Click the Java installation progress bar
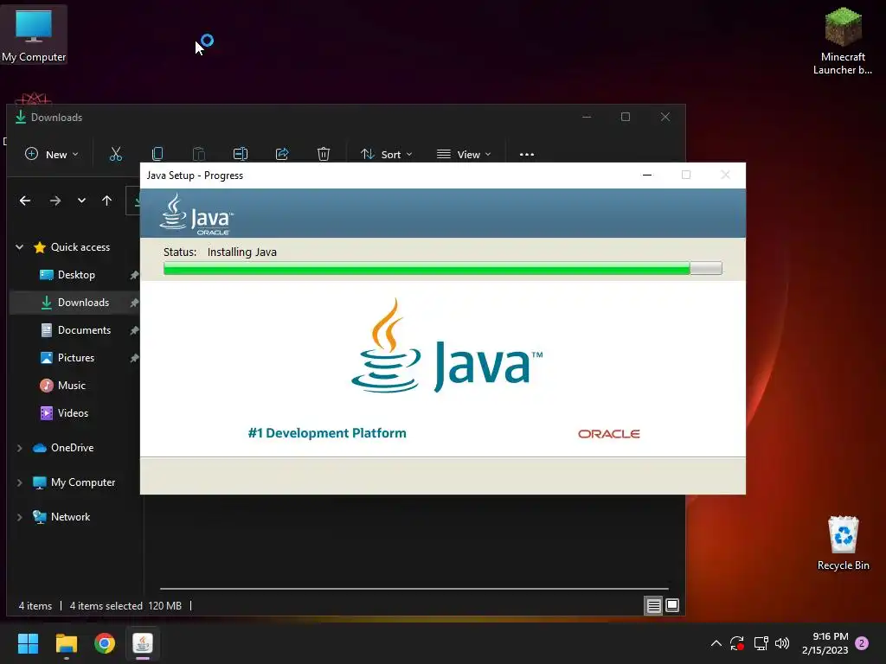Viewport: 886px width, 664px height. (x=442, y=268)
